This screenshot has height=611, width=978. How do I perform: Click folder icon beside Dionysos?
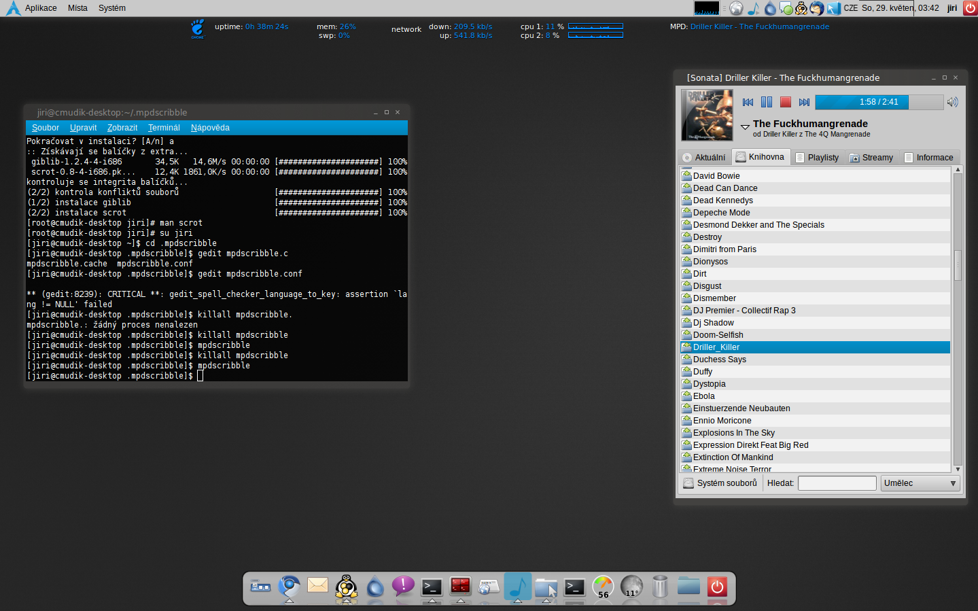coord(686,261)
